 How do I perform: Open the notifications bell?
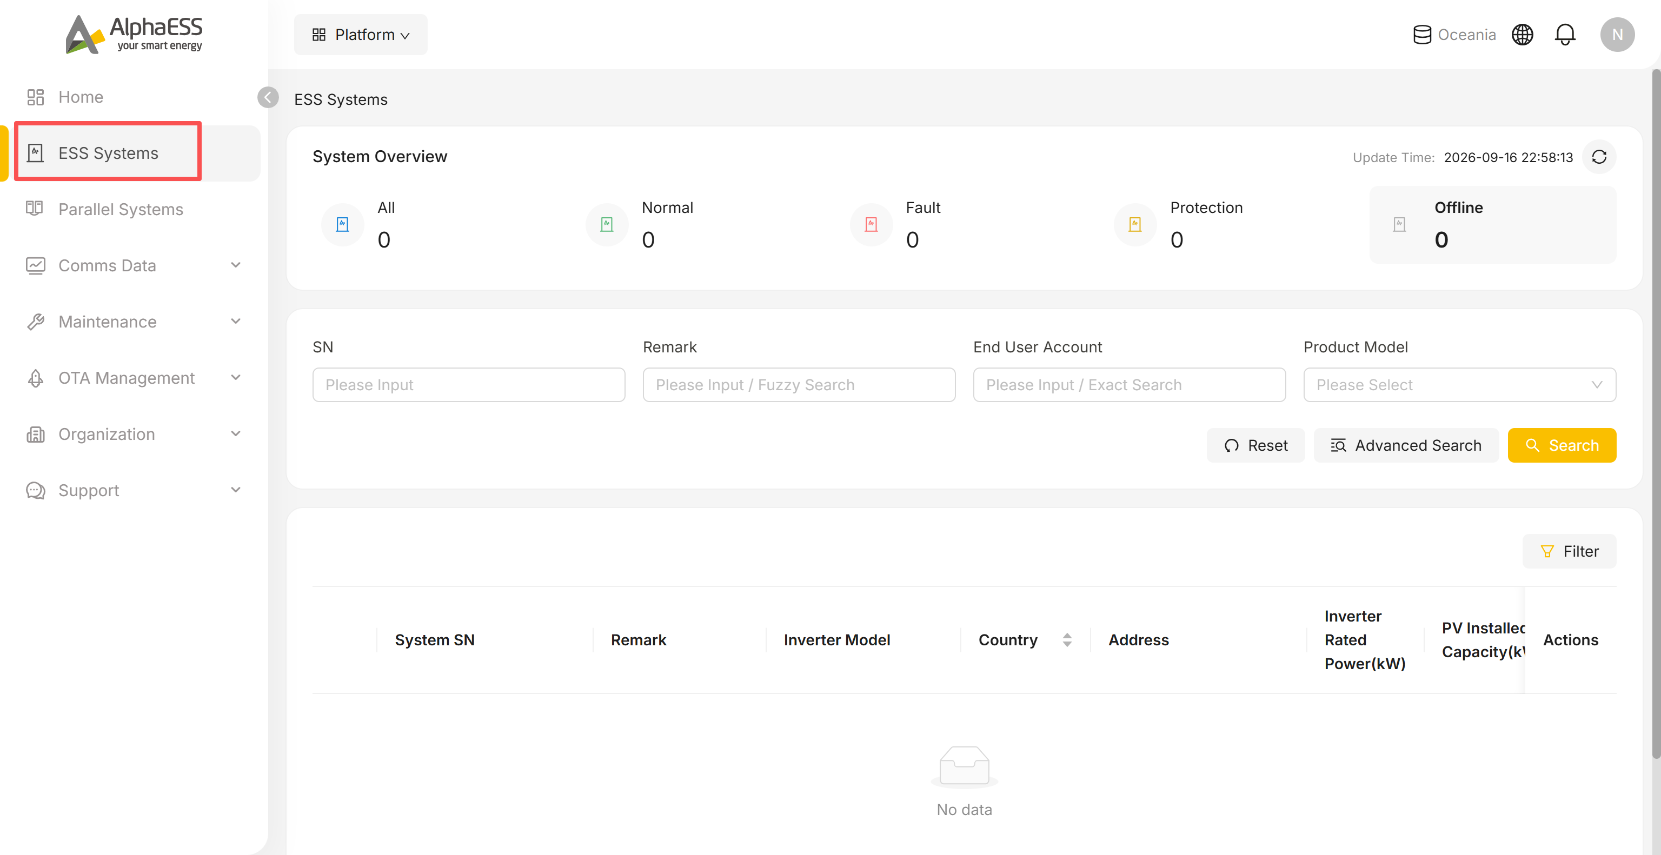coord(1564,35)
